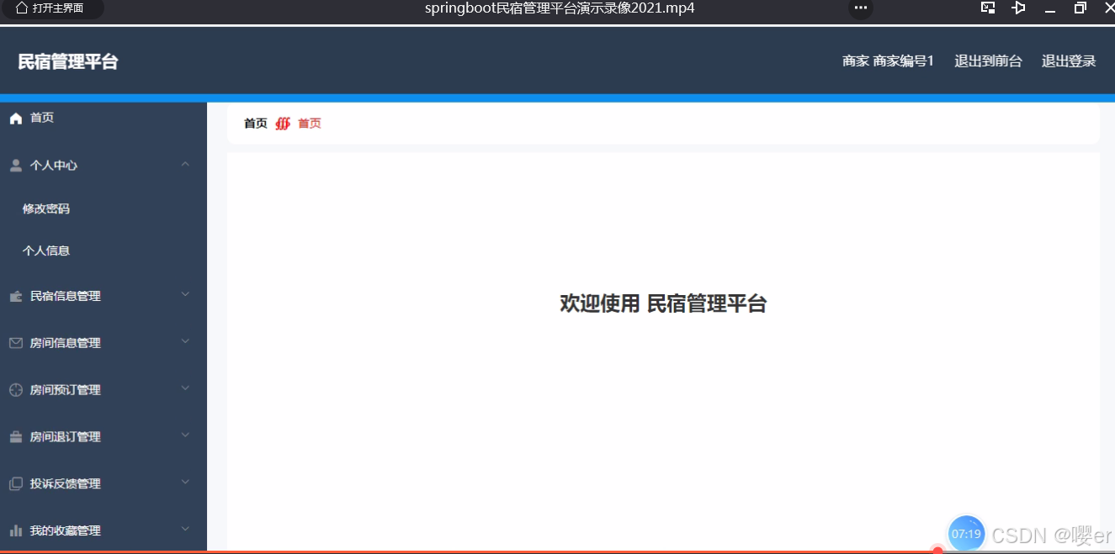Open 房间信息管理 menu label
Screen dimensions: 1115x554
click(x=66, y=343)
